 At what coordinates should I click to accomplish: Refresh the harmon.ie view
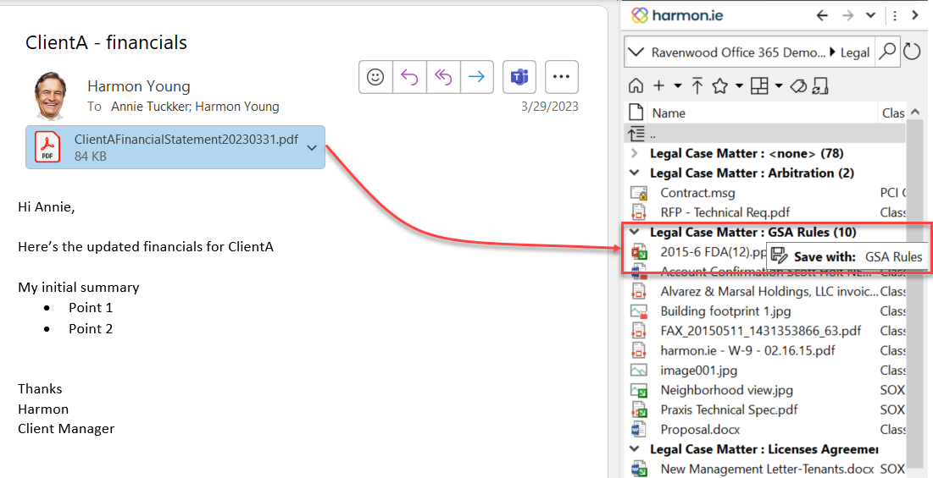tap(912, 52)
